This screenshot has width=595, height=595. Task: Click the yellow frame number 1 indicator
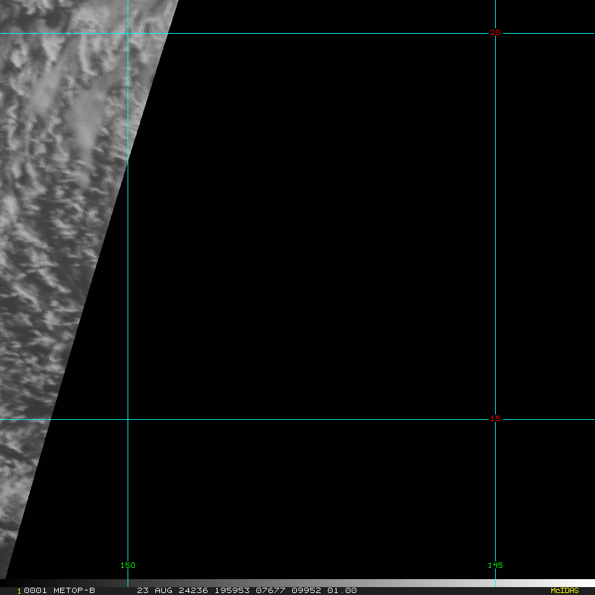tap(19, 591)
